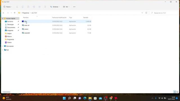The width and height of the screenshot is (180, 101).
Task: Open the Juegos folder in sidebar
Action: 9,33
